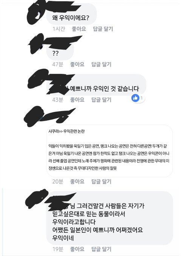This screenshot has width=181, height=256.
Task: Like the '왜 우익이에요?' comment
Action: [79, 29]
